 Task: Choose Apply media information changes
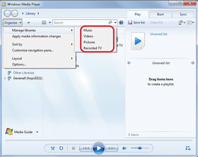point(39,36)
